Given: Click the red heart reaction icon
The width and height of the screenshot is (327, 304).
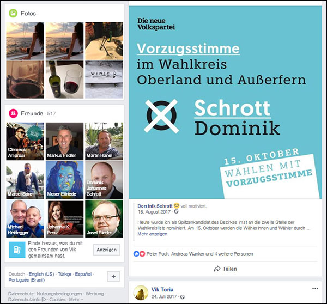Looking at the screenshot, I should [142, 254].
